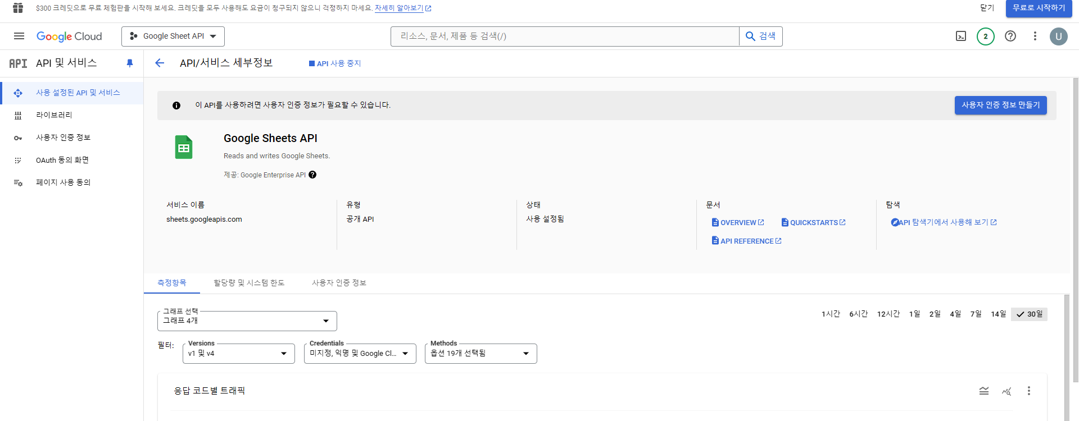Switch to the 측정항목 tab
Viewport: 1079px width, 421px height.
(172, 283)
